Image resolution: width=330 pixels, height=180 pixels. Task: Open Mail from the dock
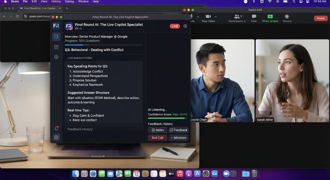[x=110, y=174]
